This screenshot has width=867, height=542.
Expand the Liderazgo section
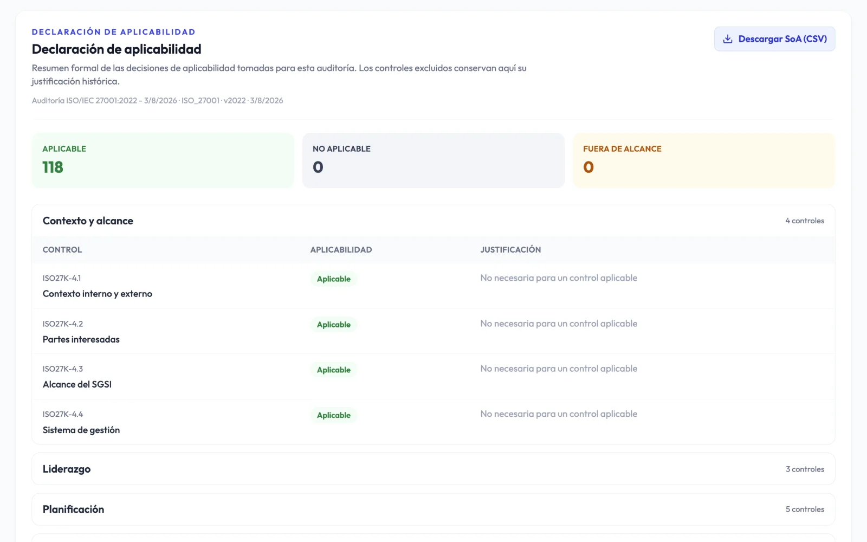433,469
